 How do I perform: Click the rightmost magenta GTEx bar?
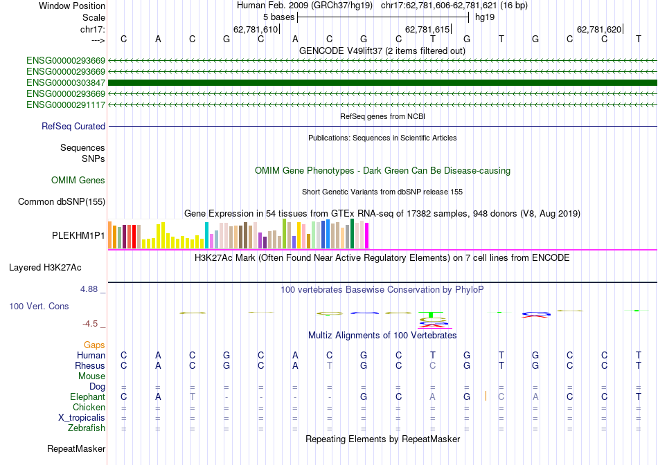(367, 236)
